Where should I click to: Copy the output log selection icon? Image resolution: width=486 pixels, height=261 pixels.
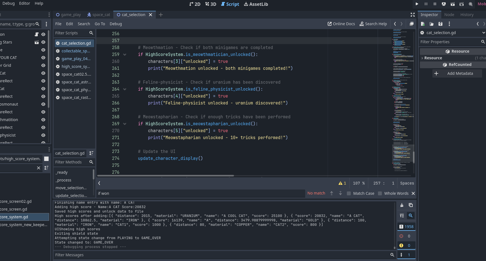click(411, 205)
